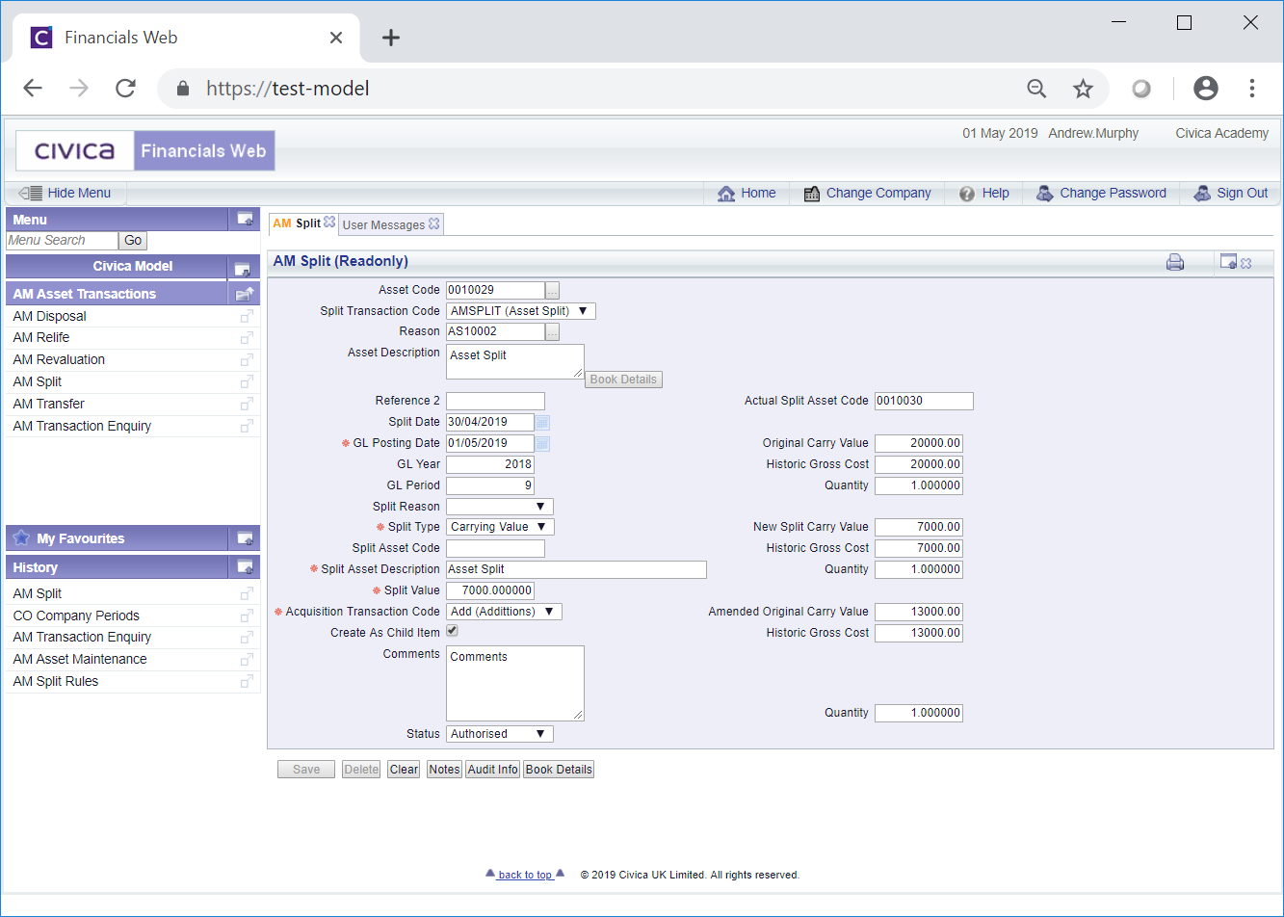Click the browser bookmark star icon
Viewport: 1284px width, 917px height.
1084,89
